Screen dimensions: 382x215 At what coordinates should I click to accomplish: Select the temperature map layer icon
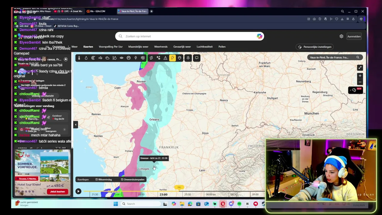pos(79,58)
